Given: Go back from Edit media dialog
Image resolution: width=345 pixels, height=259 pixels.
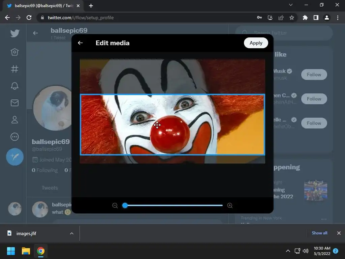Looking at the screenshot, I should click(x=80, y=43).
